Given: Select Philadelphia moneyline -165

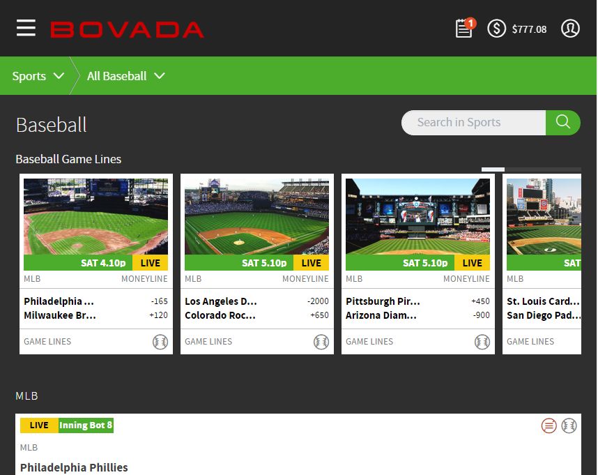Looking at the screenshot, I should [x=159, y=301].
